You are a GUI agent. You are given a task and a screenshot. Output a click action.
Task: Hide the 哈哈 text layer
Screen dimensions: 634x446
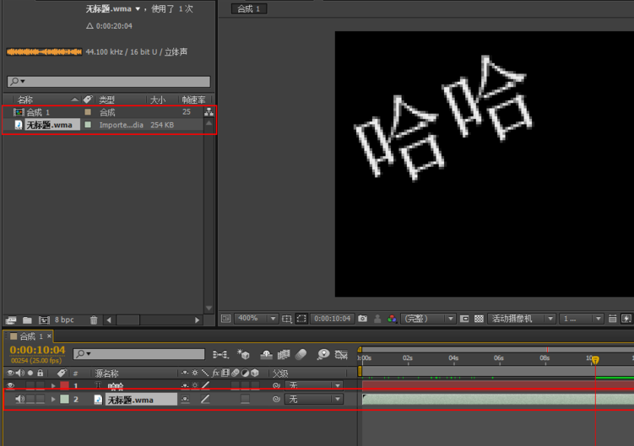click(11, 386)
